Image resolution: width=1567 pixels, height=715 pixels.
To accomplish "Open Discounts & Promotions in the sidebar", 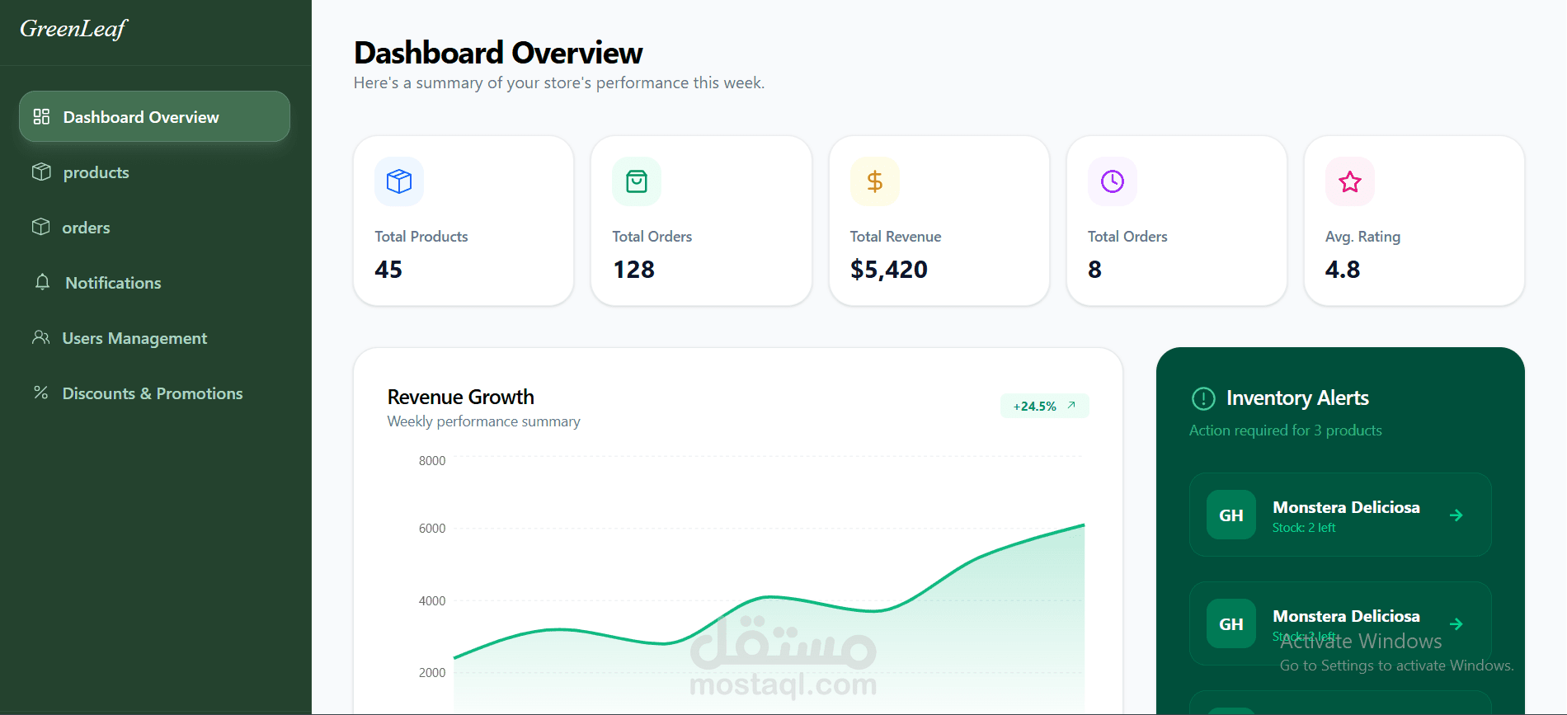I will pos(154,393).
